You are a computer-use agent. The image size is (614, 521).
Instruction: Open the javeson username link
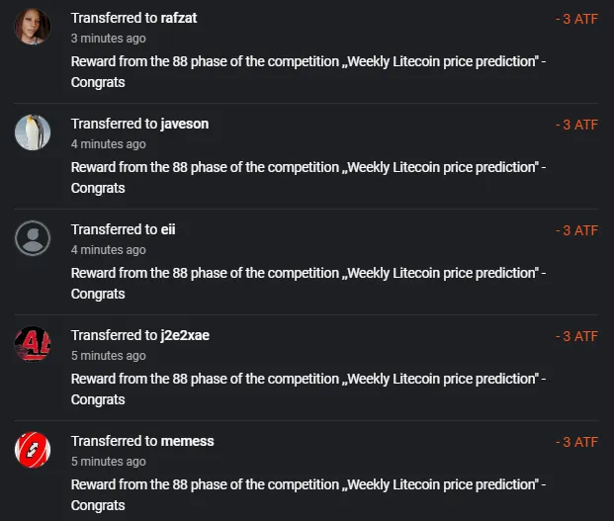click(185, 125)
